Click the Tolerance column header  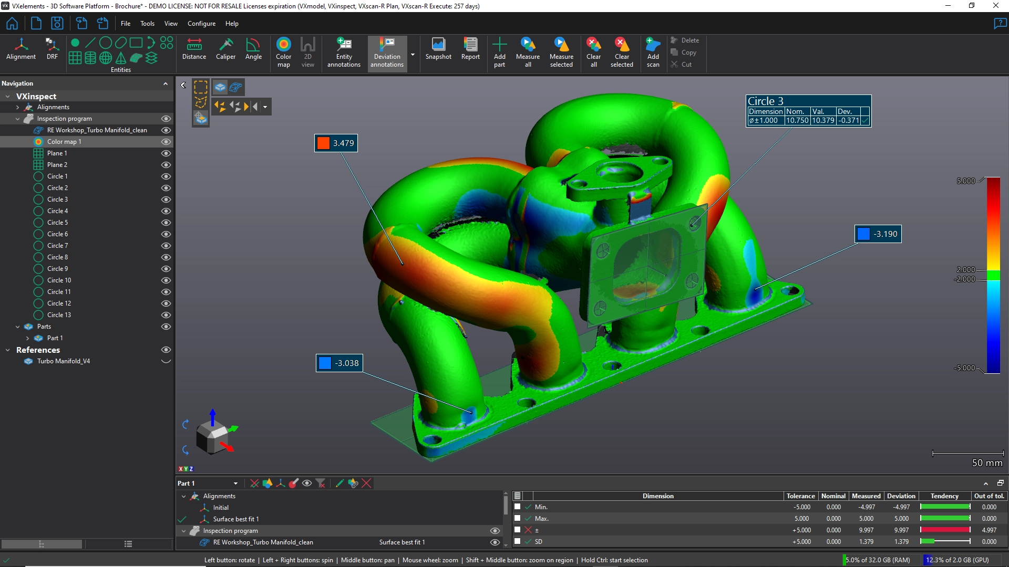click(800, 496)
